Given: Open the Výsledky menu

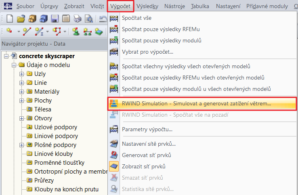Looking at the screenshot, I should 147,6.
